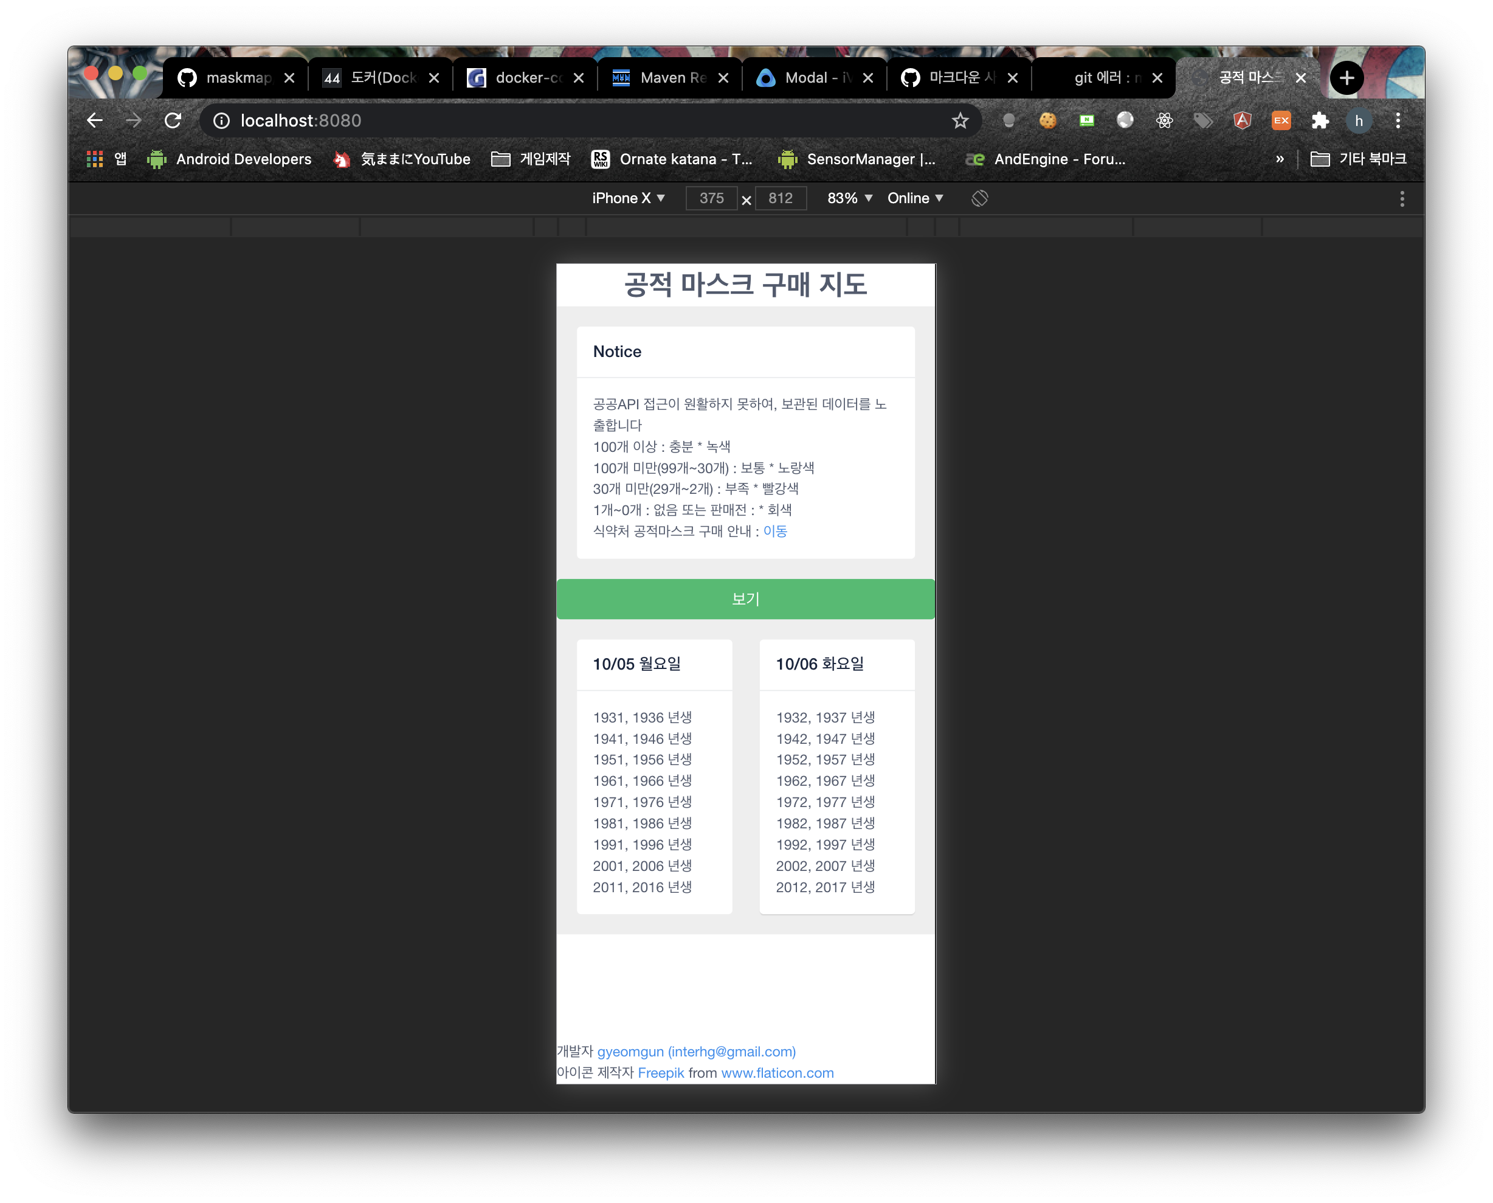Open the Angular Augury extension
This screenshot has height=1203, width=1493.
[1243, 120]
